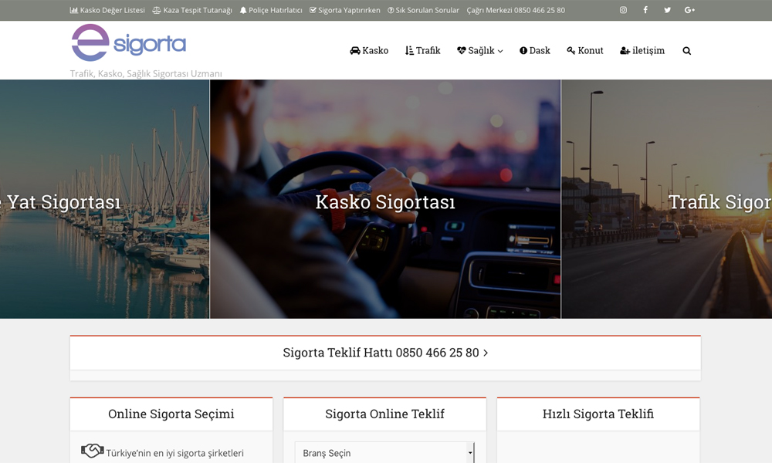The height and width of the screenshot is (463, 772).
Task: Open the Trafik menu item
Action: tap(422, 51)
